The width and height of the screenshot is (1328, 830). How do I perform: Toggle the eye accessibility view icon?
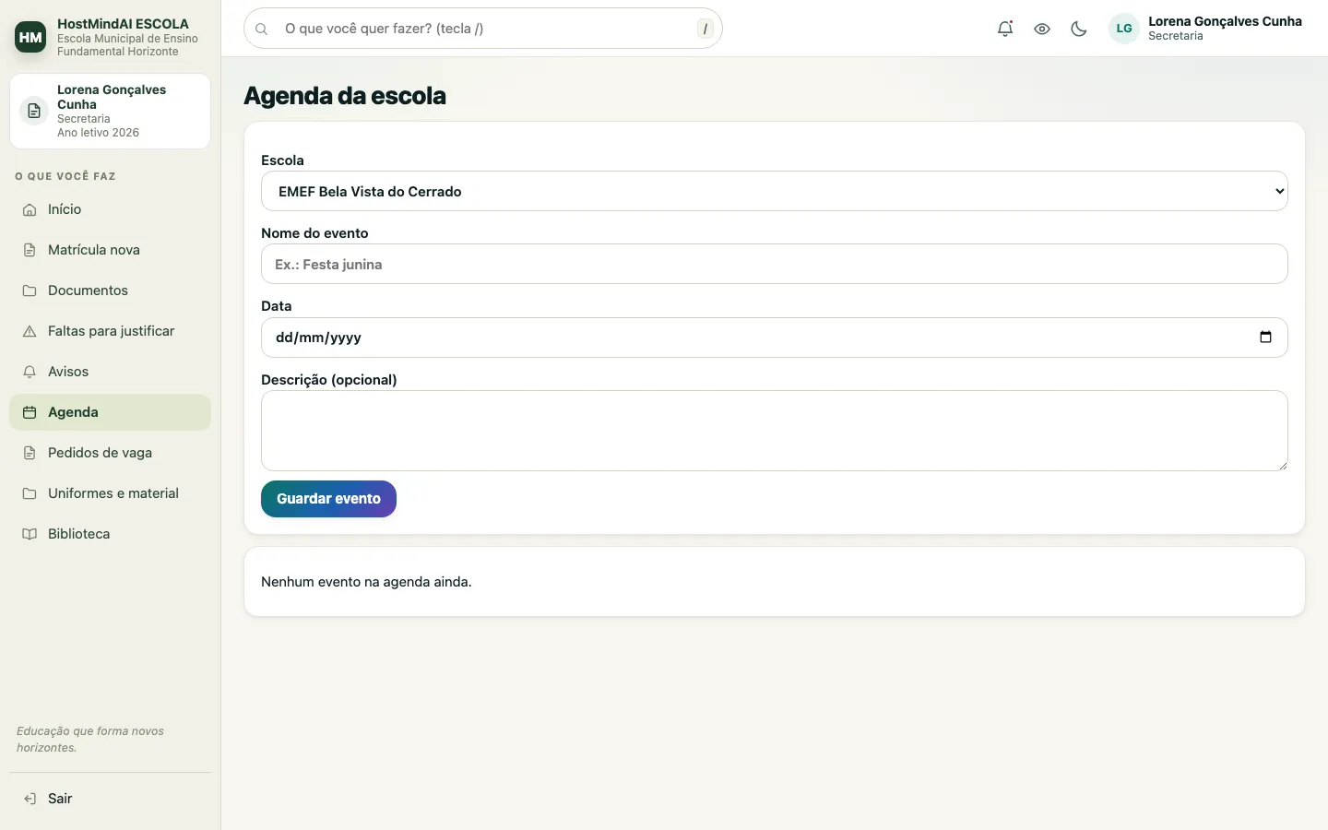tap(1042, 29)
